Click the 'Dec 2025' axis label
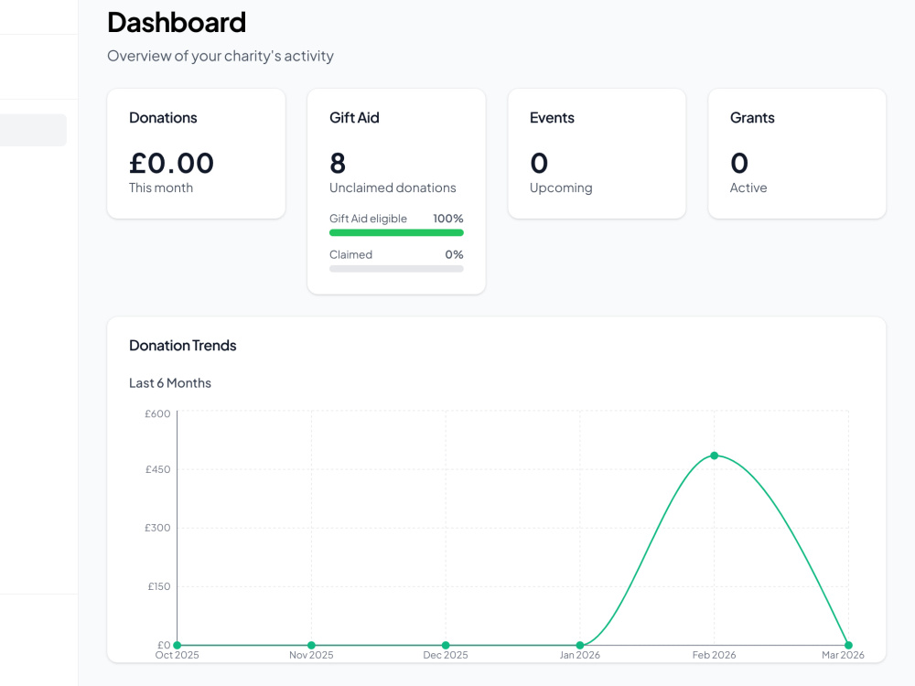Viewport: 915px width, 686px height. (x=446, y=655)
